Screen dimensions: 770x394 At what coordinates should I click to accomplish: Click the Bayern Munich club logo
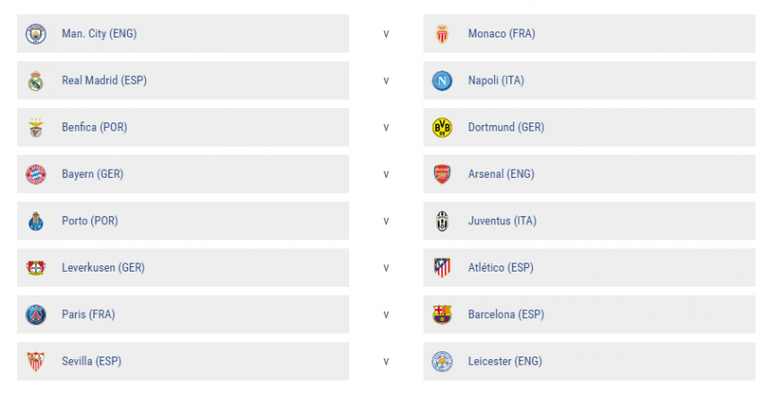(36, 174)
